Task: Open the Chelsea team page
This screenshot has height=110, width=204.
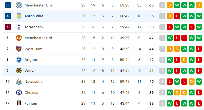Action: tap(31, 92)
